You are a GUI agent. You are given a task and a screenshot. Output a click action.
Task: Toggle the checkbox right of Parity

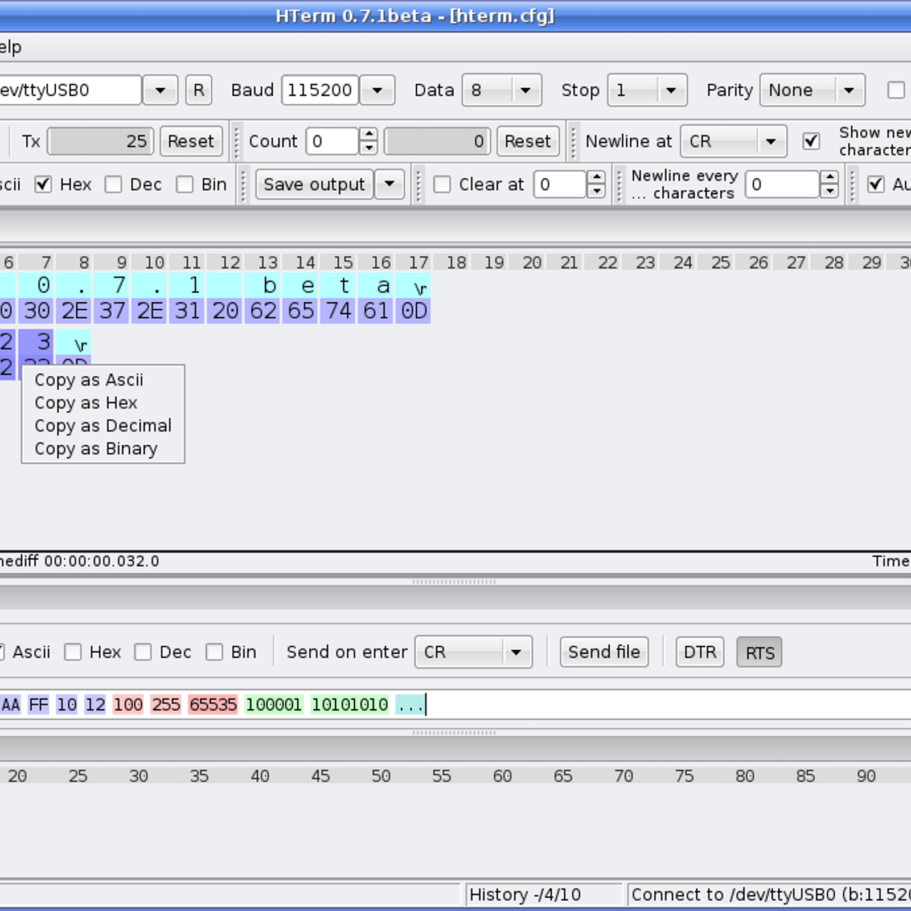tap(896, 90)
